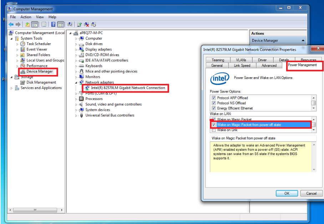Toggle the Show/Hide Console Tree toolbar icon

coord(35,25)
